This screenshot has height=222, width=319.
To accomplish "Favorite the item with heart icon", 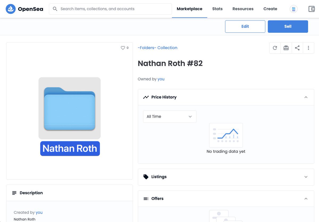I will click(123, 48).
